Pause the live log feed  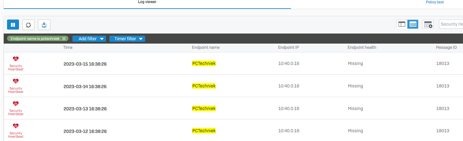pyautogui.click(x=13, y=25)
